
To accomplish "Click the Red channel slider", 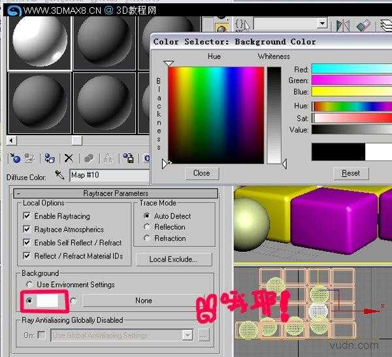I will pos(351,69).
